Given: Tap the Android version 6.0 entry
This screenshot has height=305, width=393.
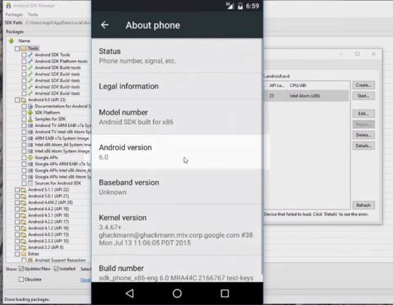Looking at the screenshot, I should [x=176, y=152].
